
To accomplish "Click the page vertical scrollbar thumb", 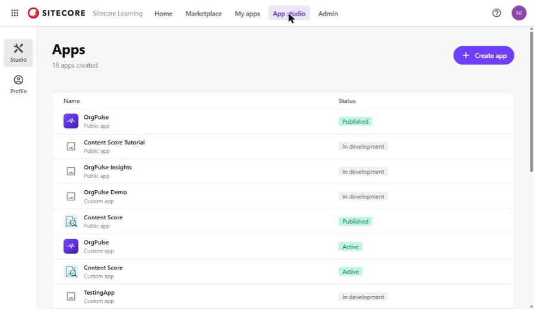I will tap(531, 102).
